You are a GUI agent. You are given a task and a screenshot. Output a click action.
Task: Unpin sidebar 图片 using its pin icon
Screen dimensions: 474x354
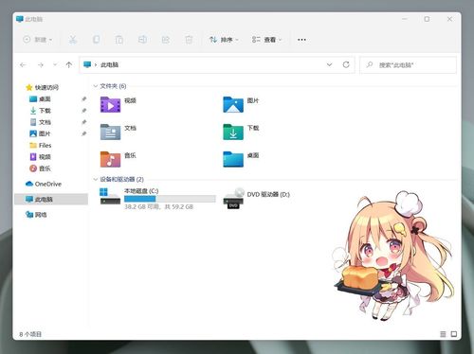(x=83, y=133)
